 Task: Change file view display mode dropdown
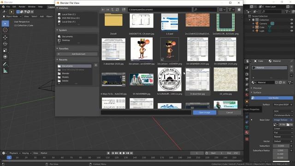point(222,10)
